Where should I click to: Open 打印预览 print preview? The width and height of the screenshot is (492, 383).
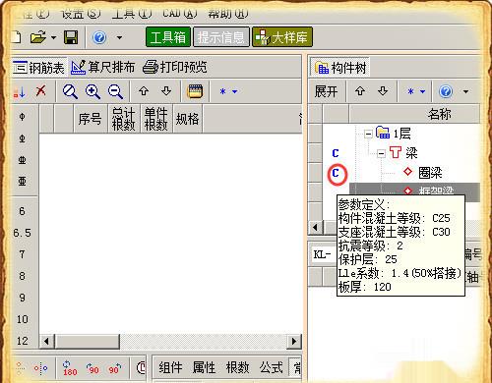coord(175,67)
